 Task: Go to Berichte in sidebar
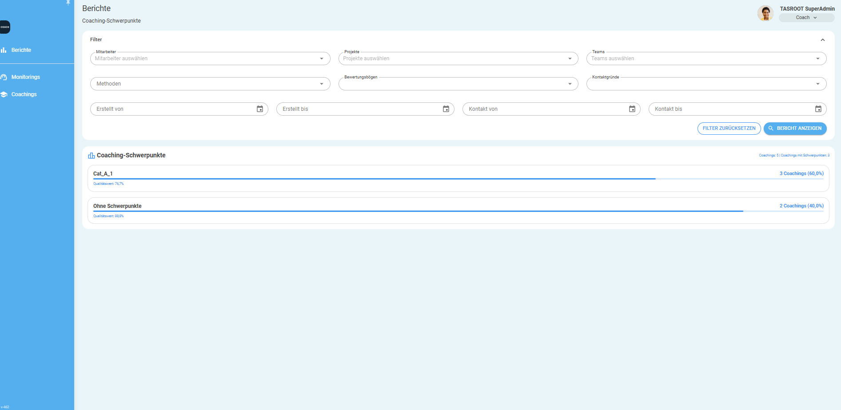[x=21, y=50]
